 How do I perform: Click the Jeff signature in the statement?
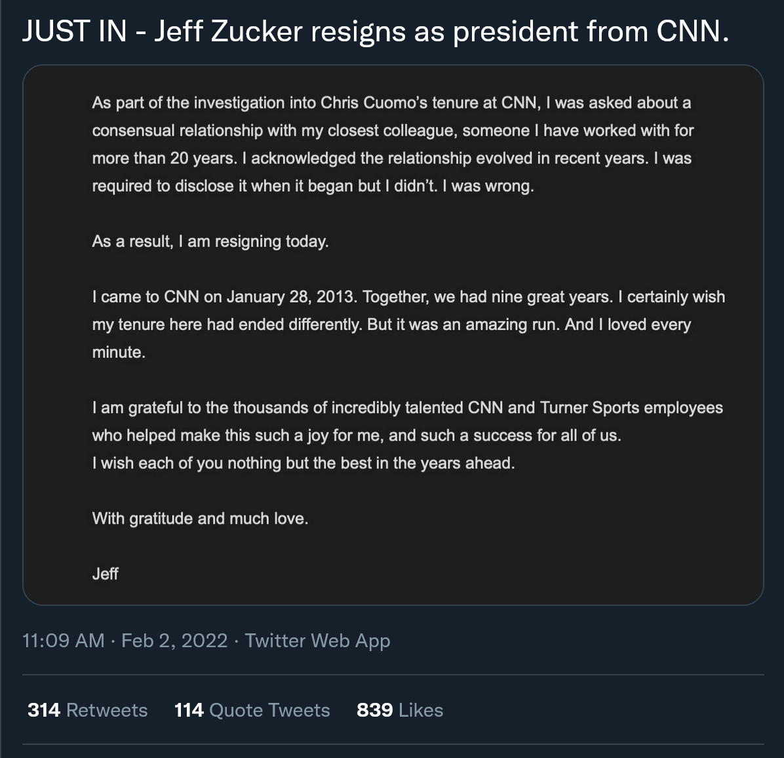pyautogui.click(x=105, y=574)
